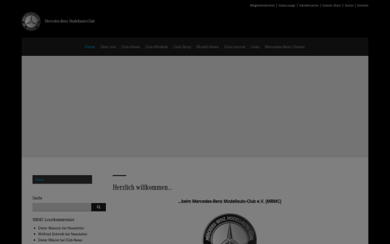Viewport: 390px width, 244px height.
Task: Select Home in the main navigation
Action: click(x=90, y=47)
